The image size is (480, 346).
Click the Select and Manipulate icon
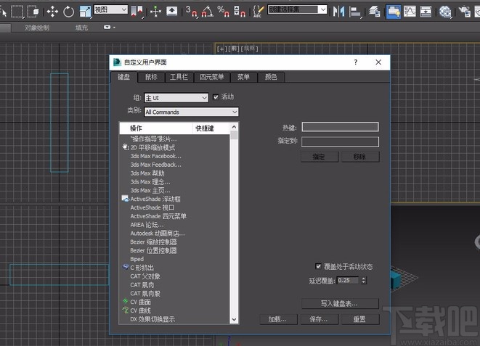155,12
